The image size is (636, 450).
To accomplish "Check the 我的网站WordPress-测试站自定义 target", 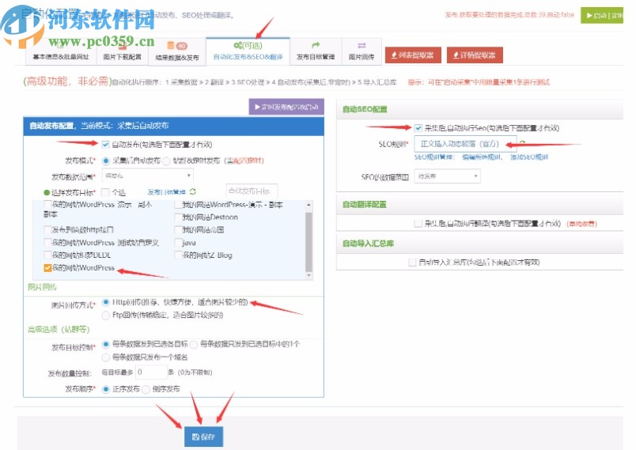I will (x=47, y=243).
